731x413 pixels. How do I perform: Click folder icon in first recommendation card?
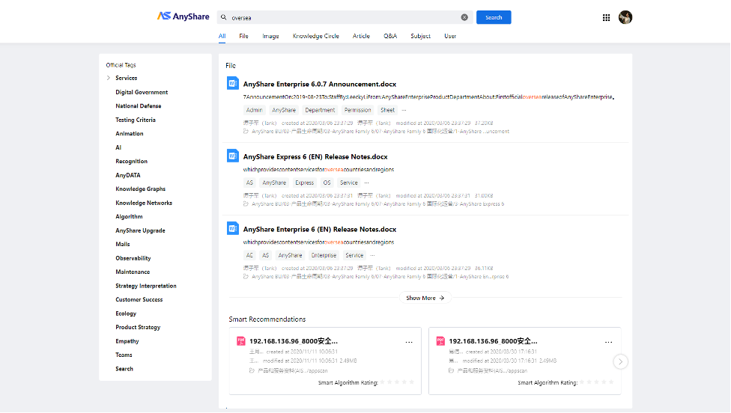pos(252,370)
